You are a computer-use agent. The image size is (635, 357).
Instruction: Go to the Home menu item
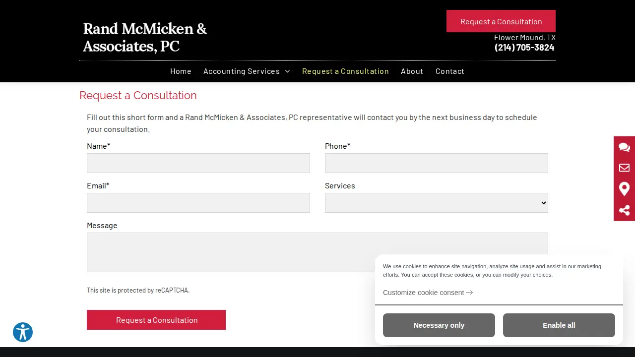pos(181,71)
